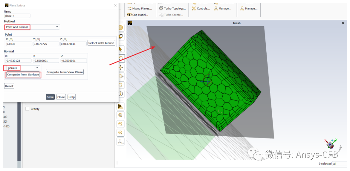The height and width of the screenshot is (171, 350).
Task: Click Compute from View Plane button
Action: tap(64, 72)
